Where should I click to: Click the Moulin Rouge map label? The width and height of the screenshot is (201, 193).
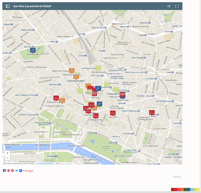pos(117,24)
